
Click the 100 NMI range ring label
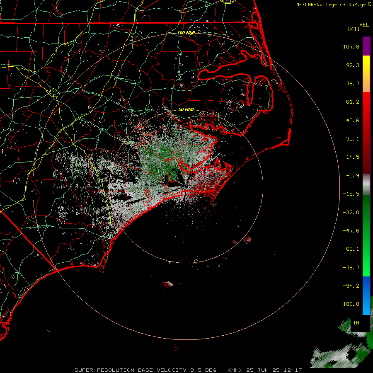(186, 33)
